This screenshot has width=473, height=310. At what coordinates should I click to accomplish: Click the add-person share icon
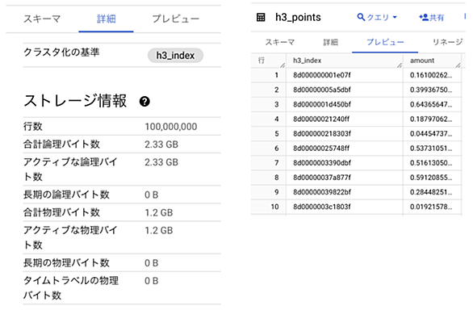(424, 17)
